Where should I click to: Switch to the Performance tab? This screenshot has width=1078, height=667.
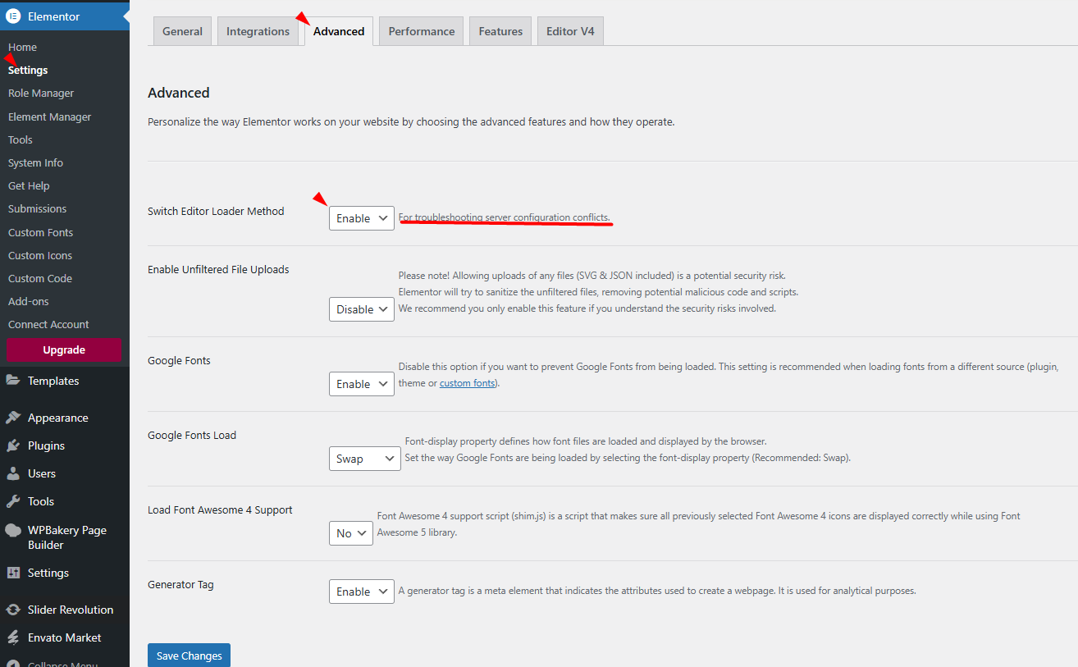[421, 31]
